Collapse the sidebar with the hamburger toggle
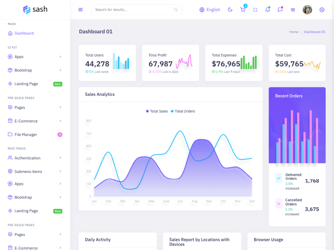334x250 pixels. tap(81, 10)
